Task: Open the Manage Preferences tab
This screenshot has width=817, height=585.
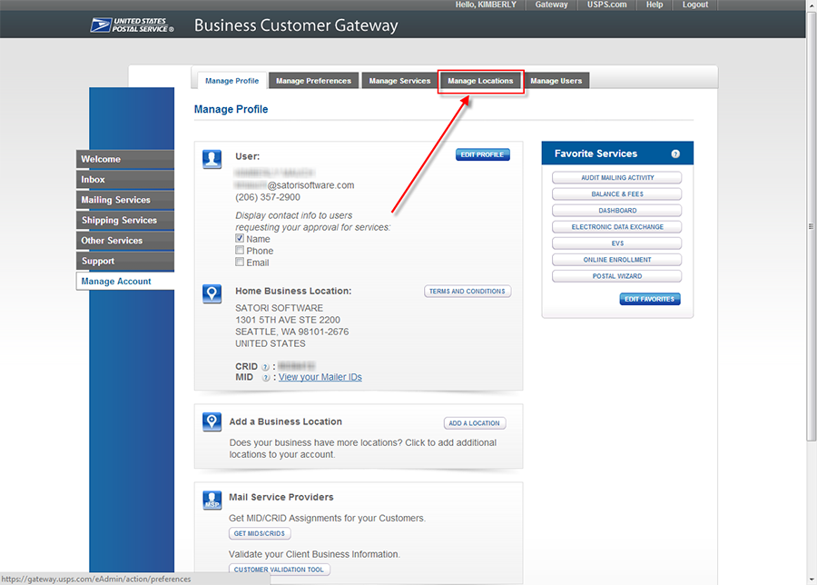Action: click(313, 81)
